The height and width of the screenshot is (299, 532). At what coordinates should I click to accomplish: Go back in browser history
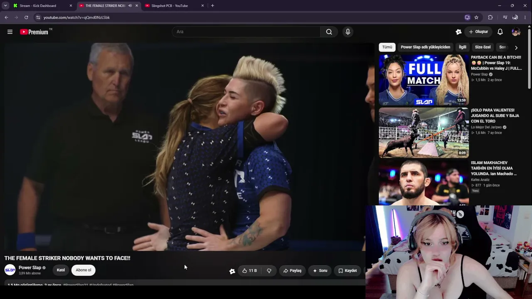(x=6, y=17)
